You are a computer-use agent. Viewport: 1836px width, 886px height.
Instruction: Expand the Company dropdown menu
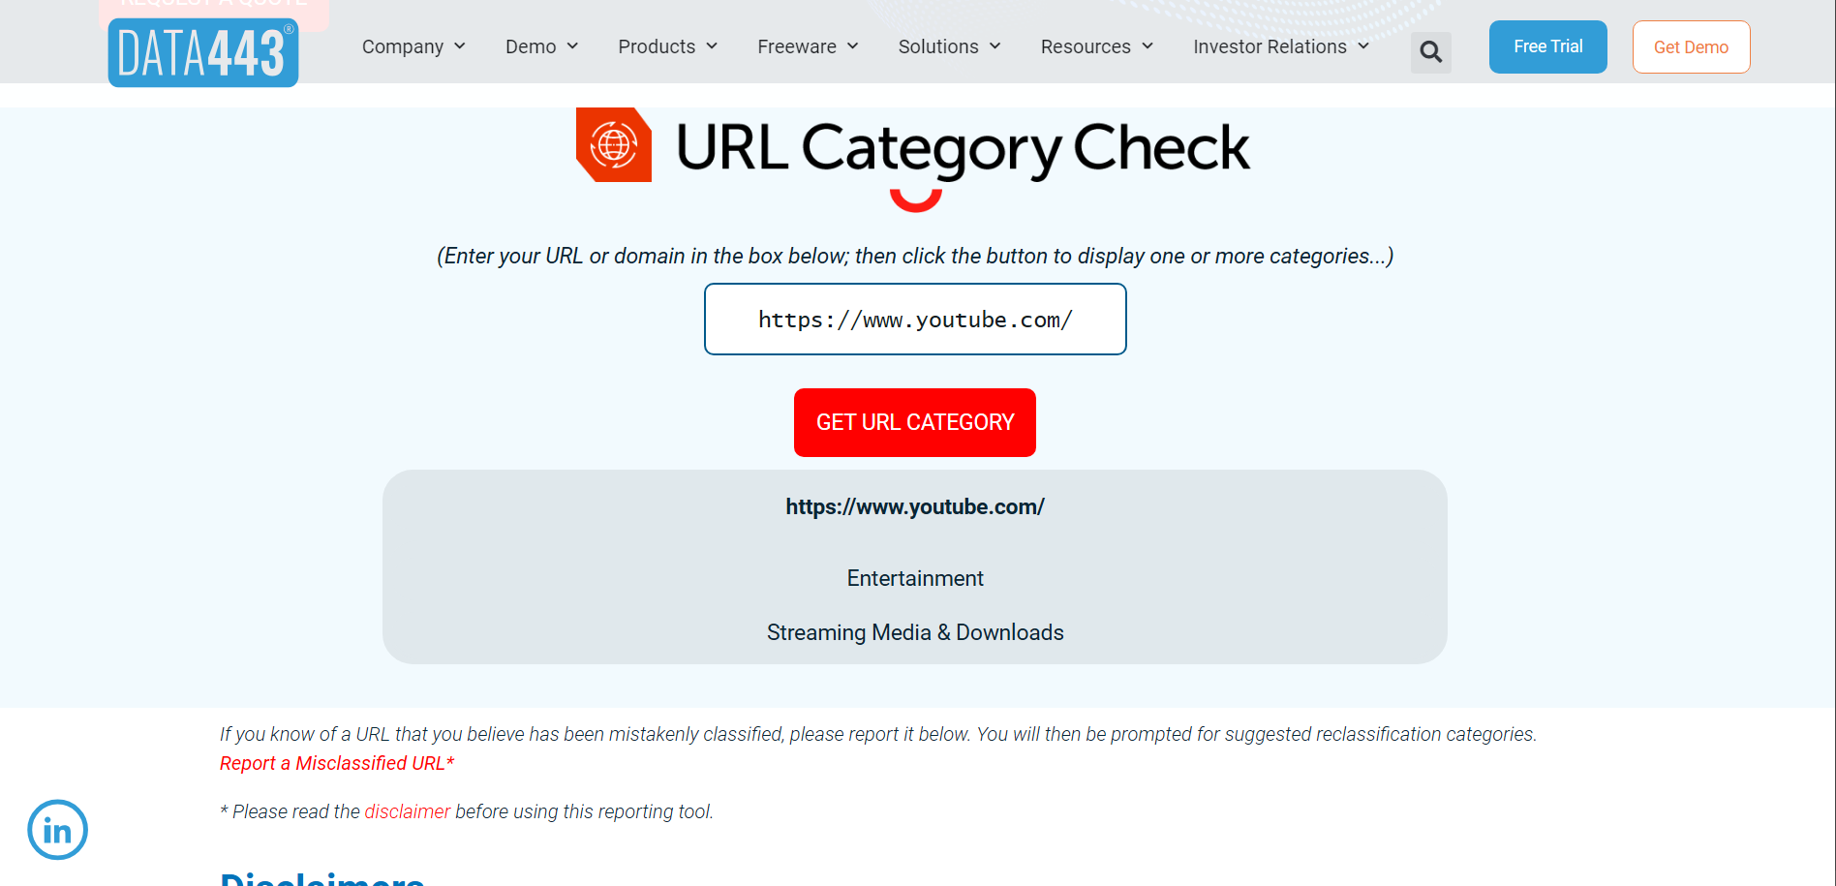413,46
